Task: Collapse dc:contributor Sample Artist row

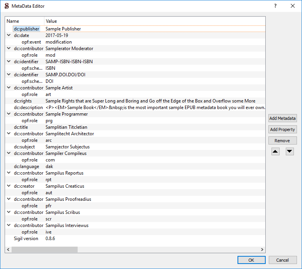Action: point(9,88)
